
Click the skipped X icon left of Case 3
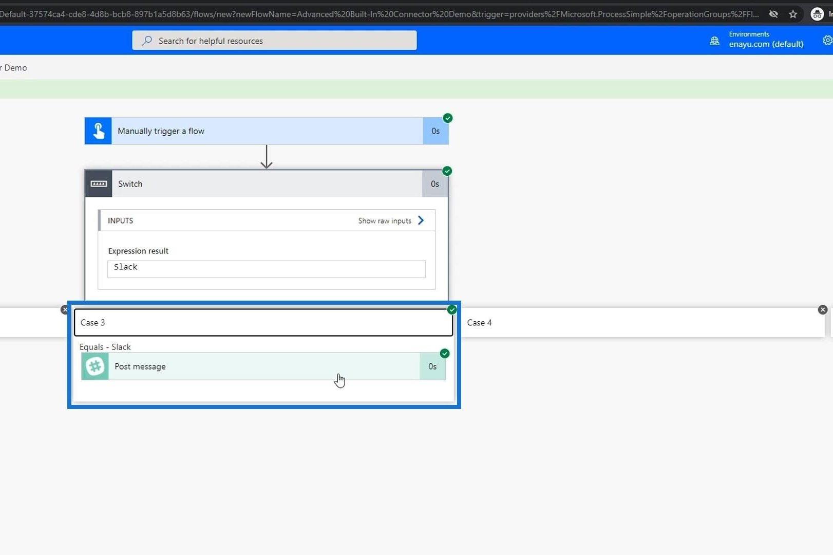point(64,310)
